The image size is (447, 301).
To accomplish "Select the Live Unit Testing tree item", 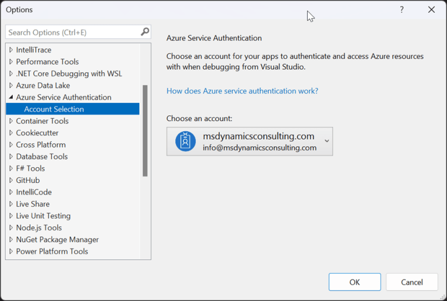I will point(43,216).
